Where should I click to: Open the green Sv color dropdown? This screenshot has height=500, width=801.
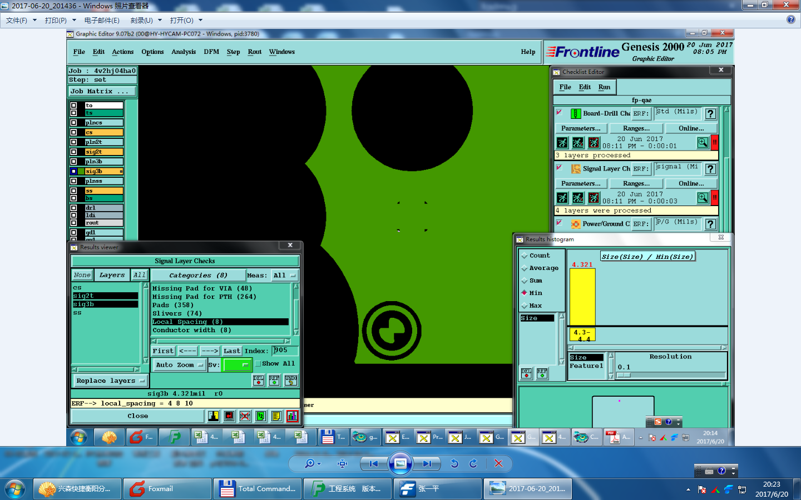[x=237, y=365]
